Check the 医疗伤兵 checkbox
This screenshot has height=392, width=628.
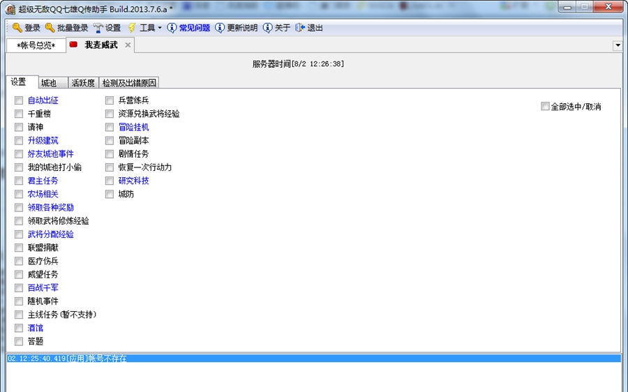[19, 261]
